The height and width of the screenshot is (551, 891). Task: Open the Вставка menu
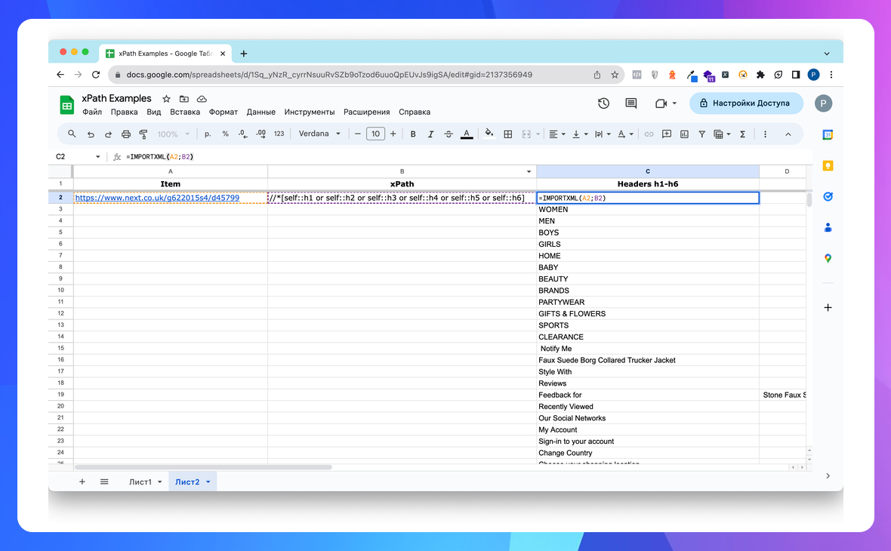click(185, 112)
